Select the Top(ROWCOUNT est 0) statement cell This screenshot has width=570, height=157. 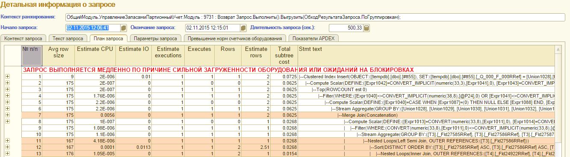426,89
